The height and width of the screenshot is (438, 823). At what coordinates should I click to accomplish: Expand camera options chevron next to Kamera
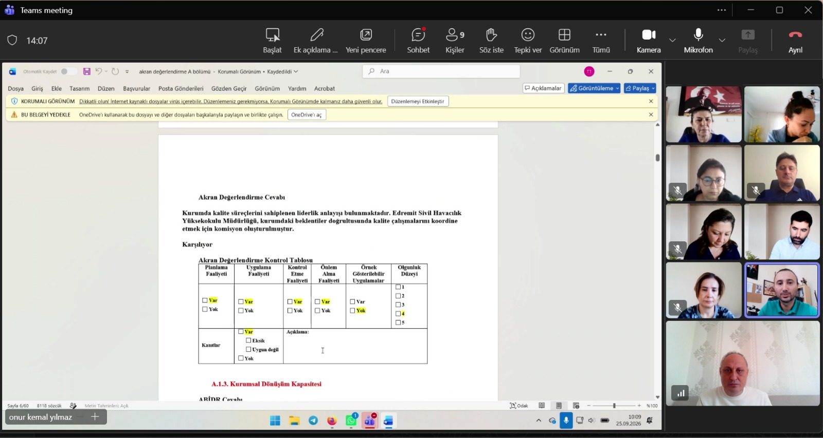tap(672, 40)
